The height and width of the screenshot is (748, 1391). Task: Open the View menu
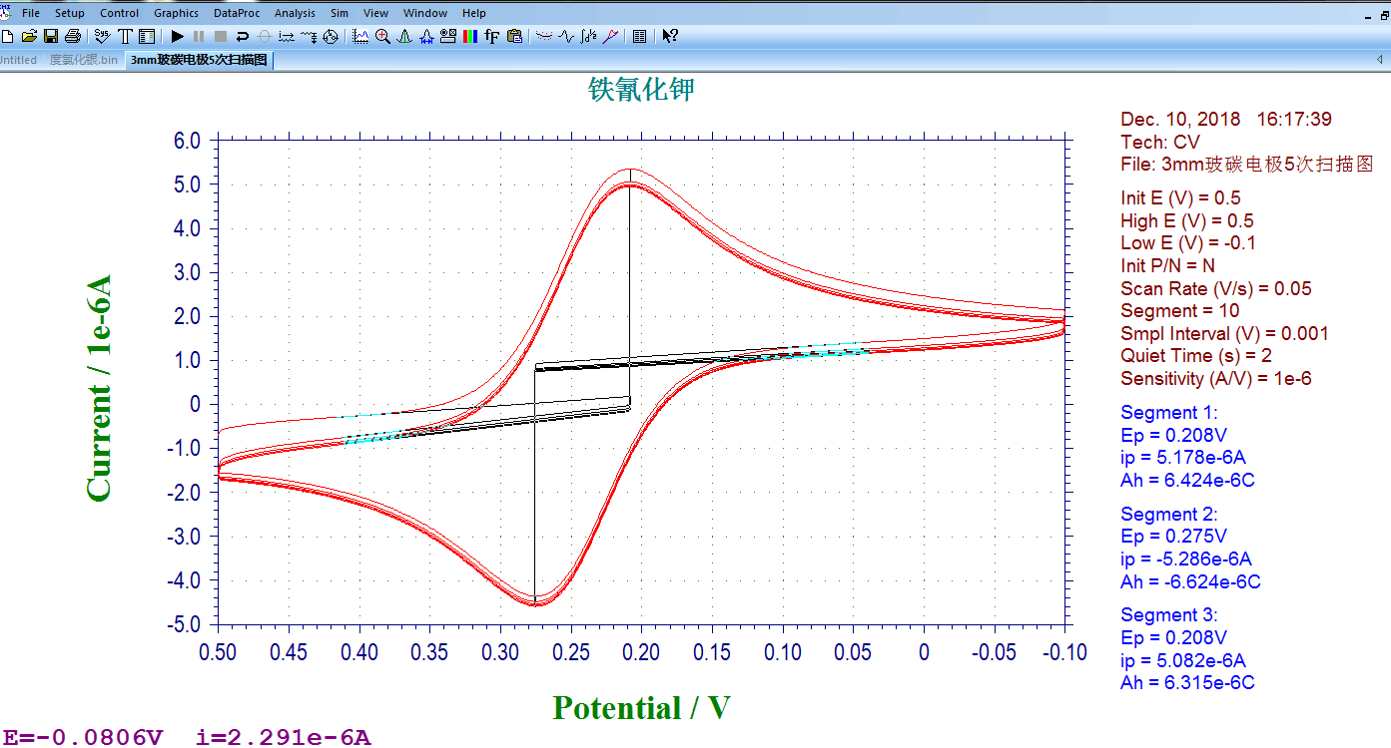376,13
